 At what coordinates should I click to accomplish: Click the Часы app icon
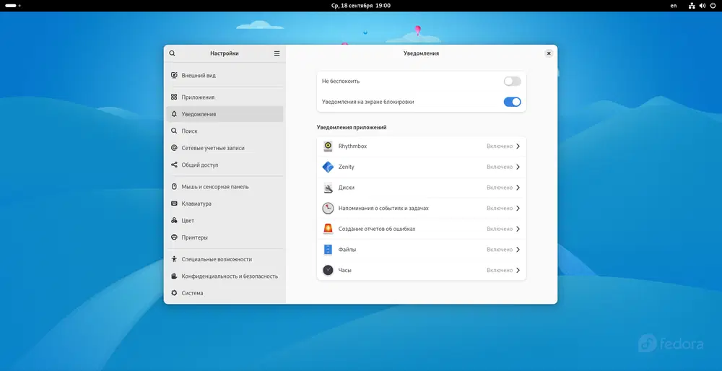point(328,270)
